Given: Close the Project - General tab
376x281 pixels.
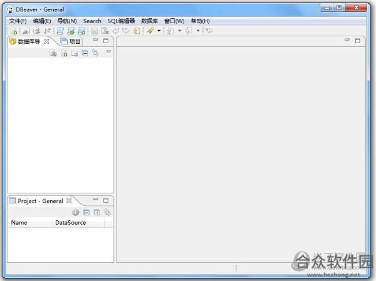Looking at the screenshot, I should (x=69, y=200).
